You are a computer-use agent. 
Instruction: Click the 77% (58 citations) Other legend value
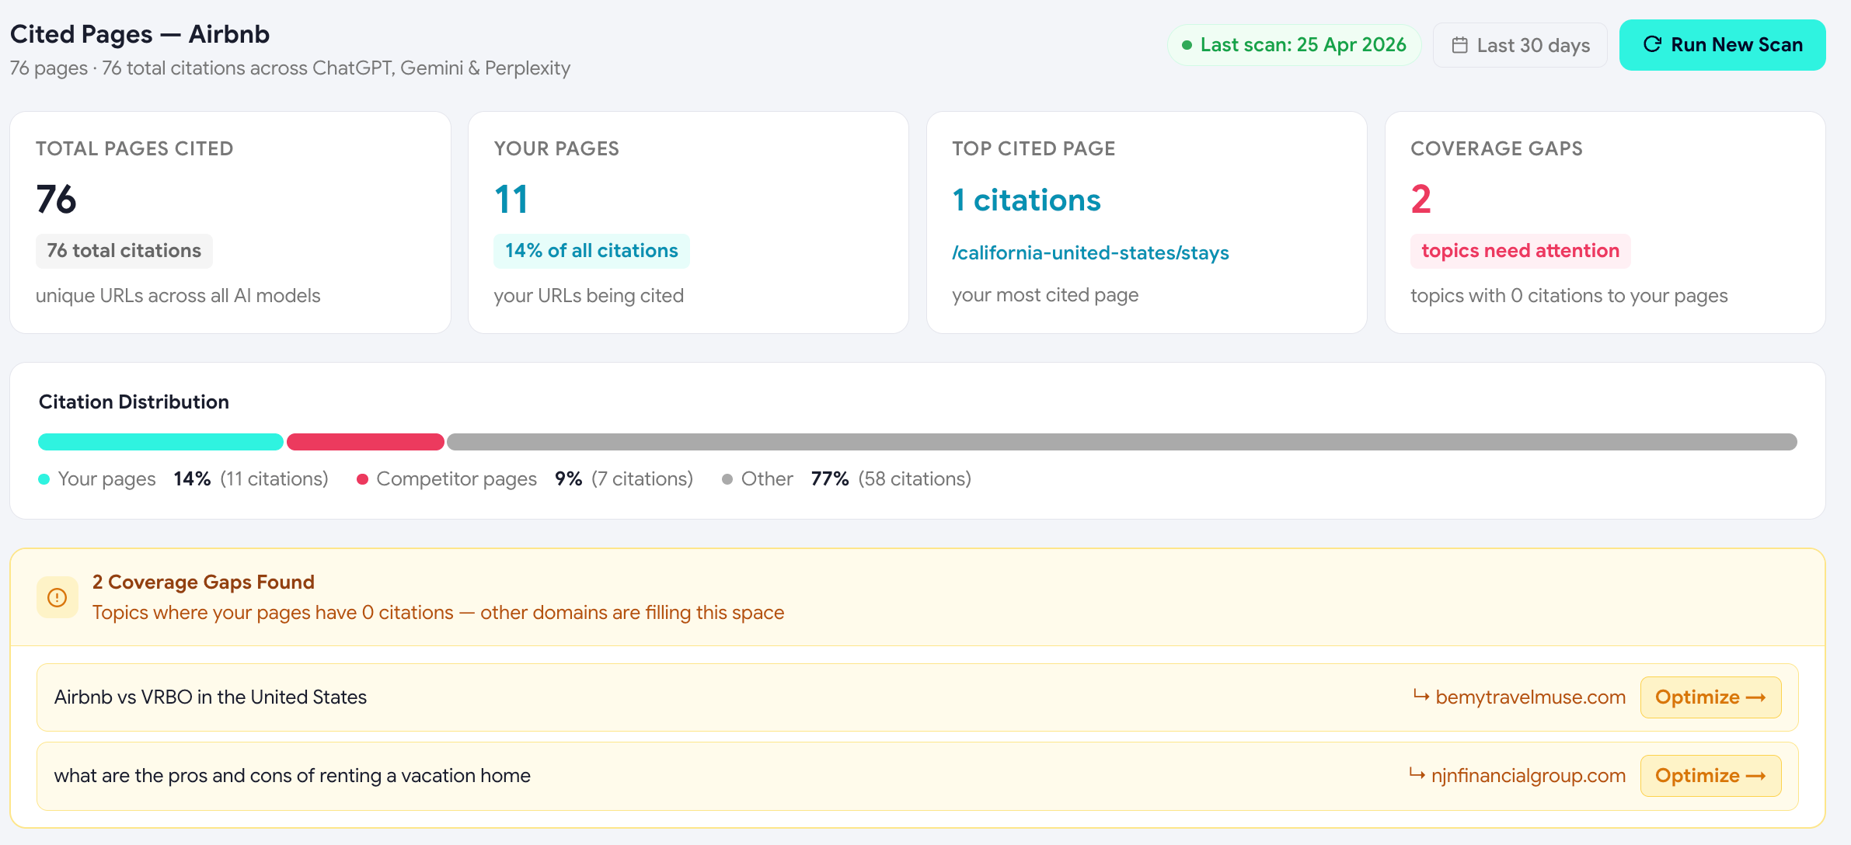coord(891,479)
